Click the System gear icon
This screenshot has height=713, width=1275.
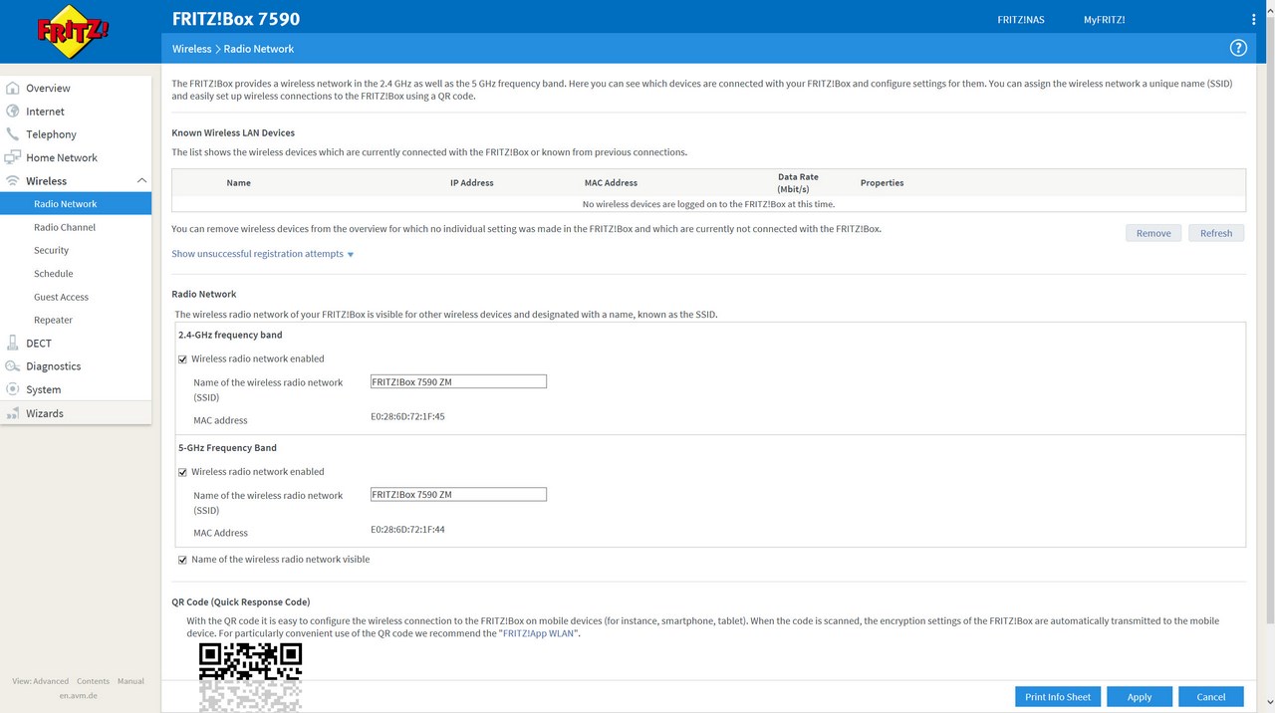point(13,389)
